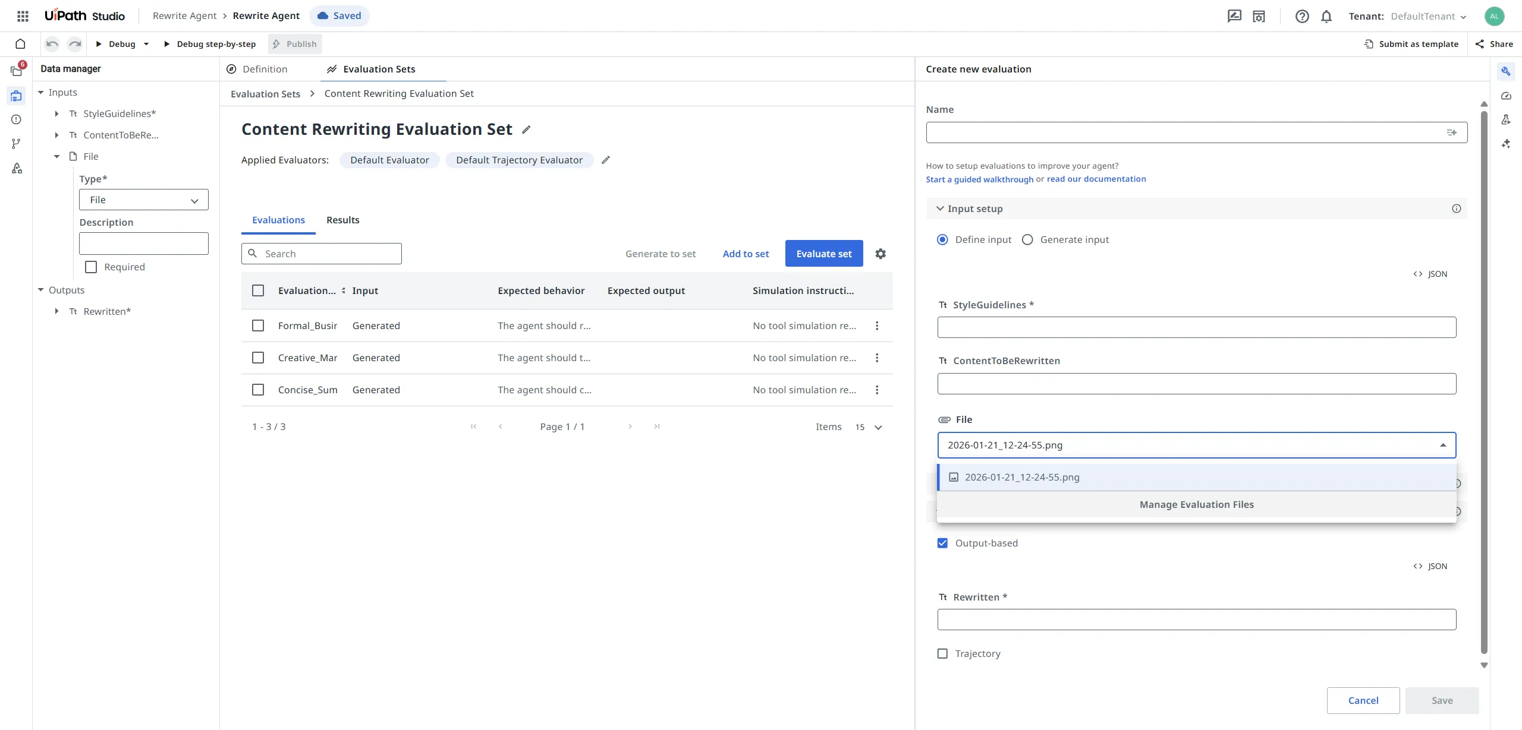
Task: Edit the applied evaluators pencil icon
Action: 606,160
